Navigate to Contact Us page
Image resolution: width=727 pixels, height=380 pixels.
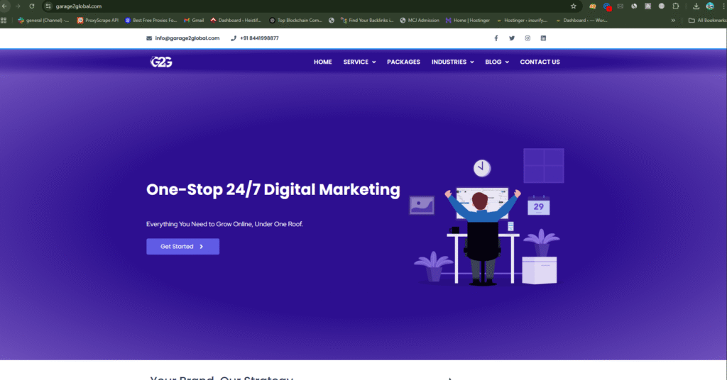point(540,62)
